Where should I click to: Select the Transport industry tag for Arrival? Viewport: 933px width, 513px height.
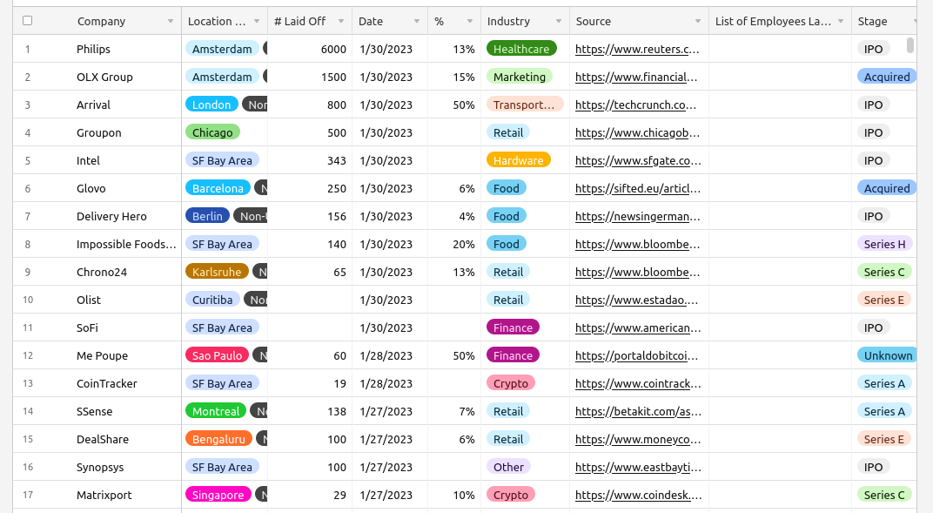coord(524,105)
